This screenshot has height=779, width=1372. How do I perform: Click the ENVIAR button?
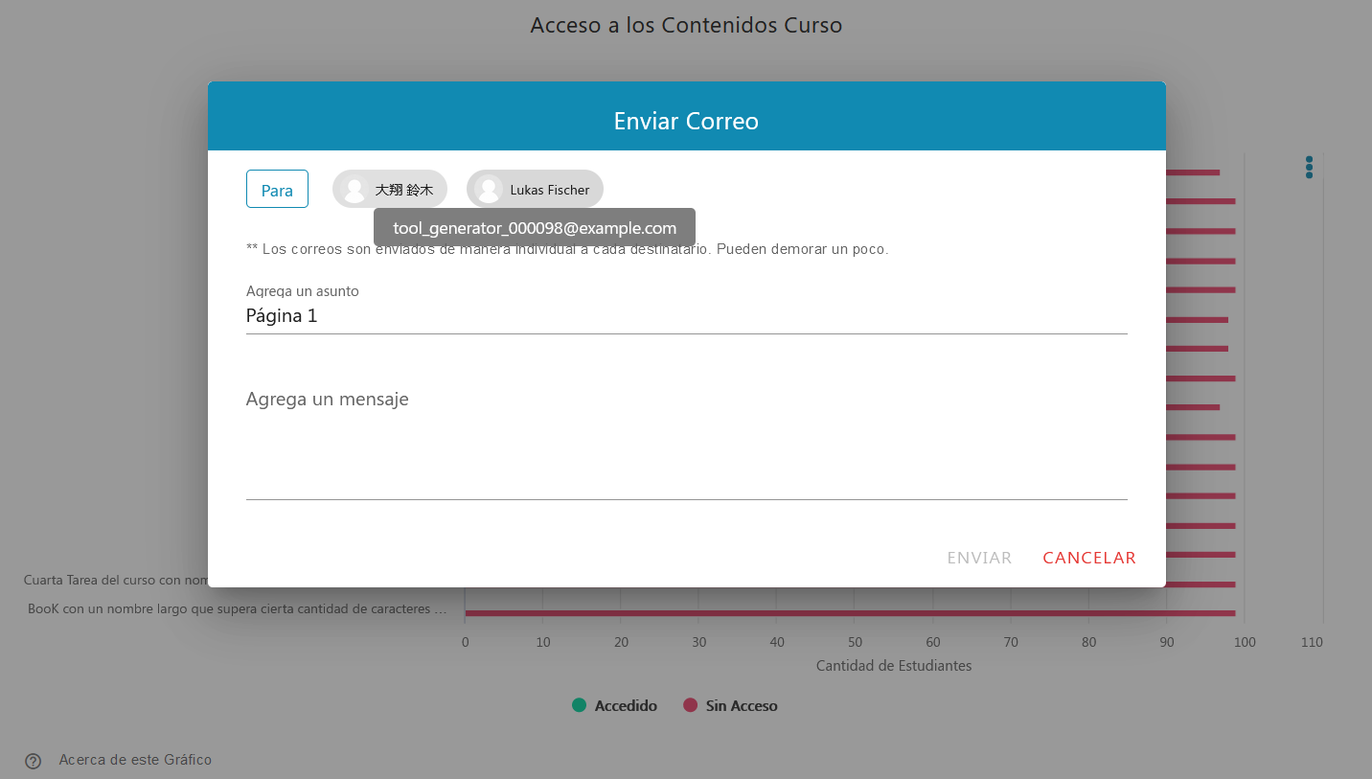[x=979, y=558]
